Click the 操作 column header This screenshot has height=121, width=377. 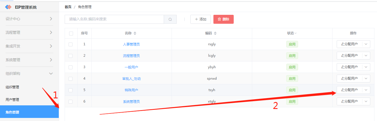click(x=353, y=33)
